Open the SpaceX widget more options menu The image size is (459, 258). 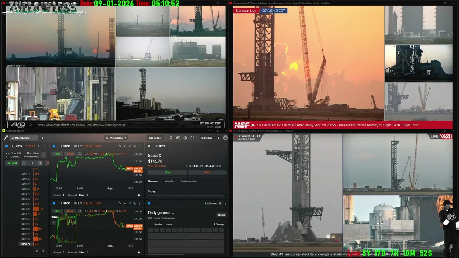(225, 146)
